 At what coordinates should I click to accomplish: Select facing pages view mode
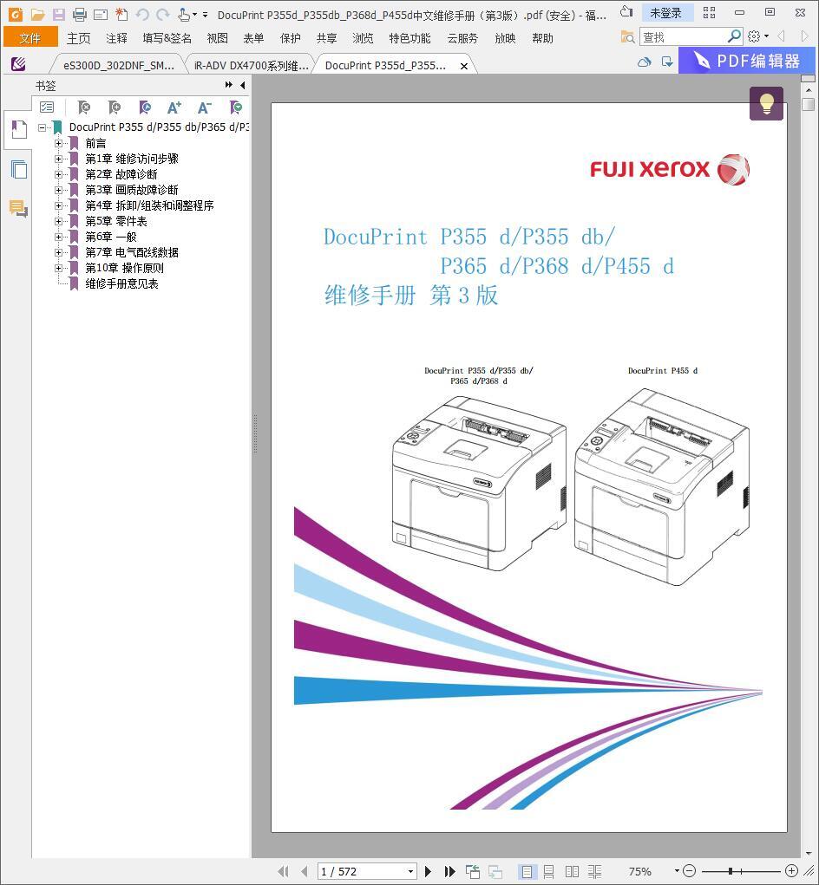coord(572,871)
